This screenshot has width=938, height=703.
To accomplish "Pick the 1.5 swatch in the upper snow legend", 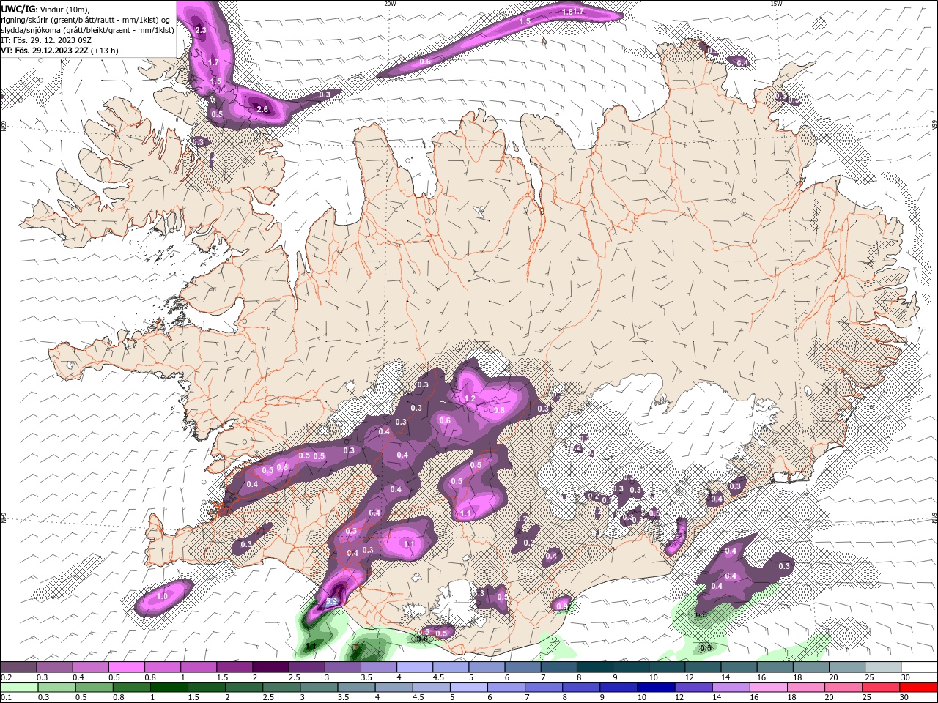I will (x=234, y=667).
